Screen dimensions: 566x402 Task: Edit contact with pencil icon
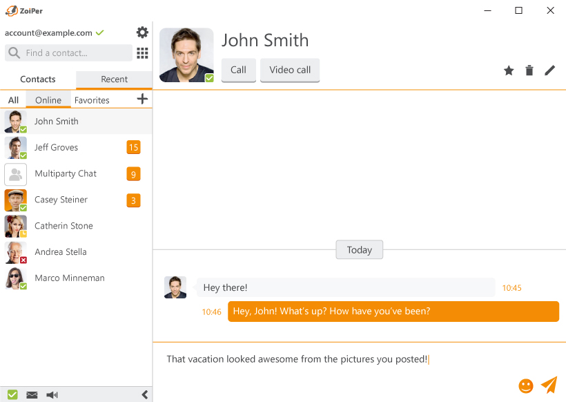coord(549,70)
